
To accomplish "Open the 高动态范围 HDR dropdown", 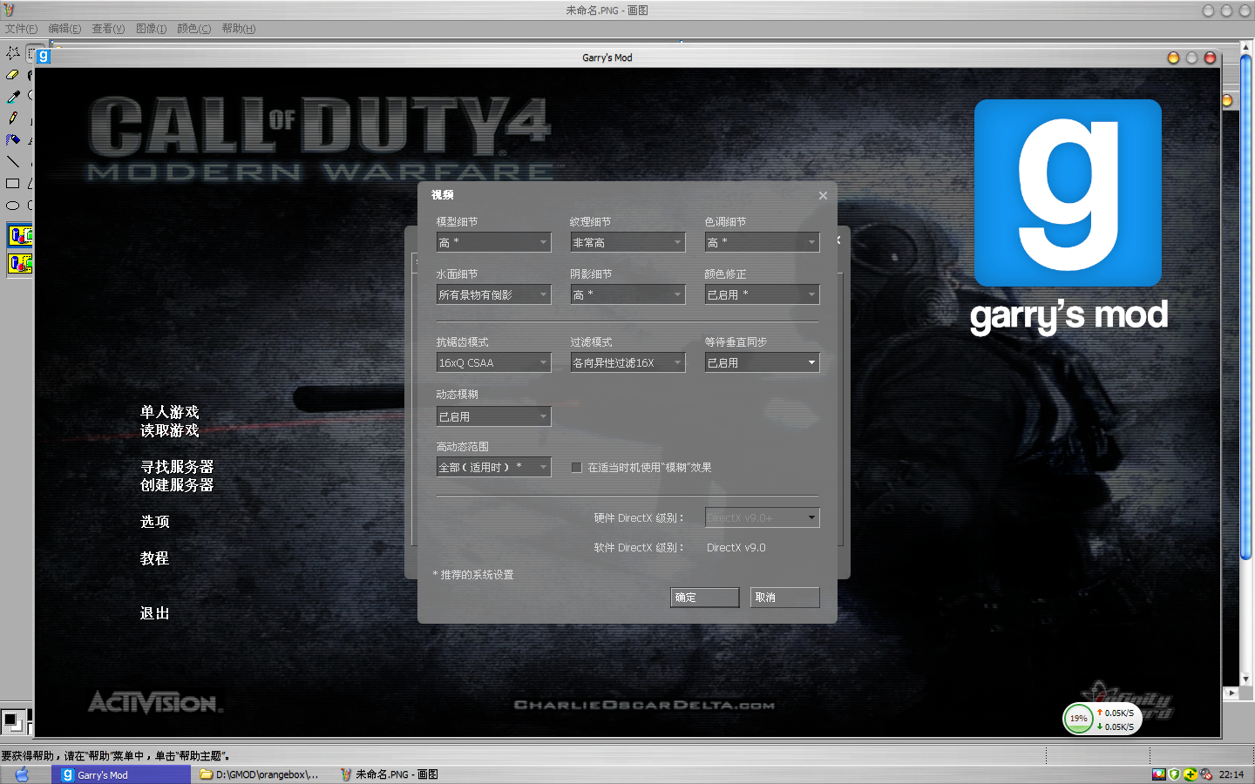I will 494,467.
